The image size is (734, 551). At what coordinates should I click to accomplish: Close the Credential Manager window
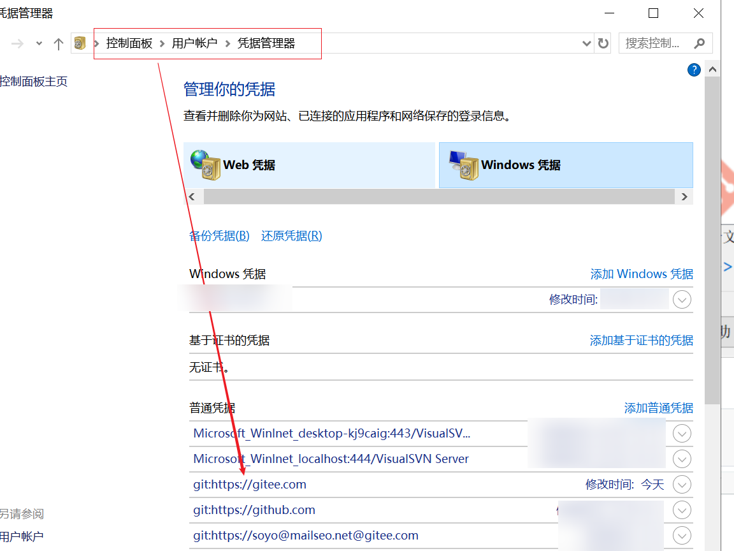[x=698, y=13]
